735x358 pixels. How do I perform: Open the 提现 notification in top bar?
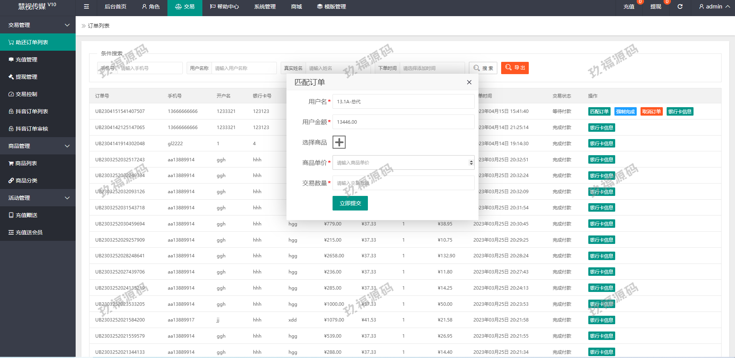pyautogui.click(x=656, y=7)
